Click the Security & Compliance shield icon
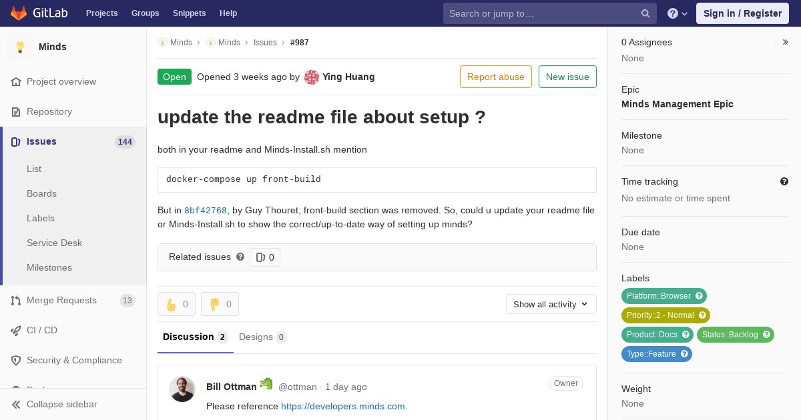The height and width of the screenshot is (420, 801). tap(16, 360)
